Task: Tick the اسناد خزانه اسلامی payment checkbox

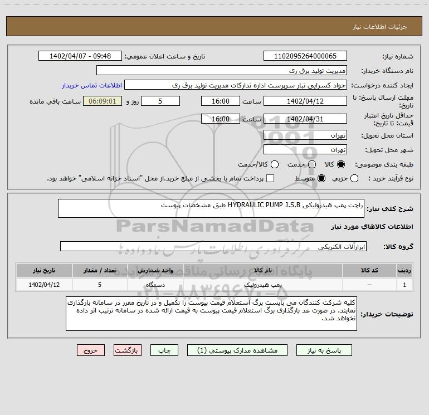Action: [x=270, y=178]
